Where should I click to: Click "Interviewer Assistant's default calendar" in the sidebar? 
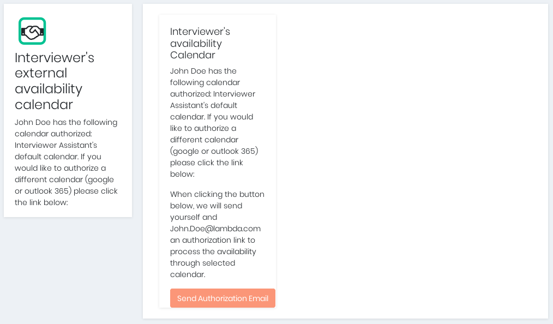pos(55,151)
